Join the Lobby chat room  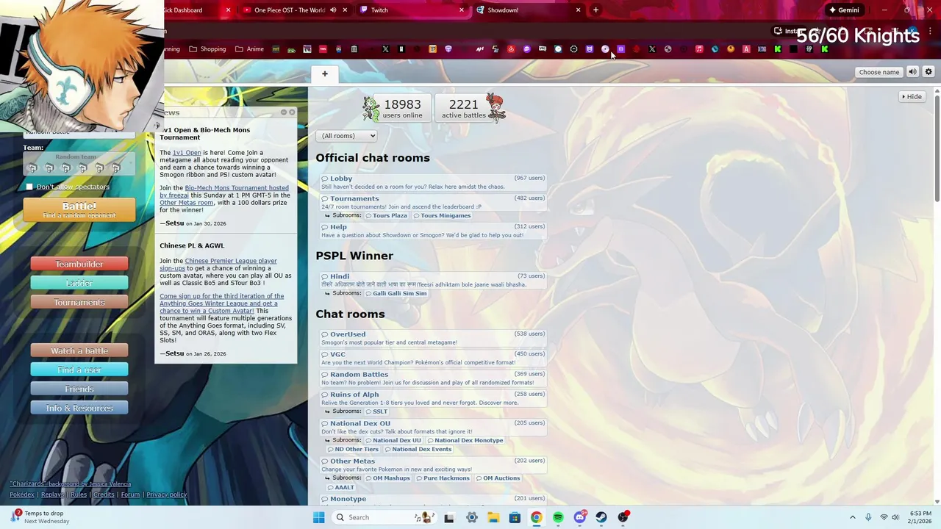pyautogui.click(x=432, y=182)
